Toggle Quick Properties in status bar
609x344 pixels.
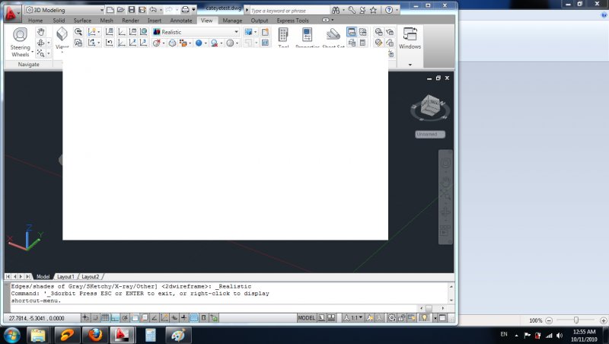coord(204,318)
